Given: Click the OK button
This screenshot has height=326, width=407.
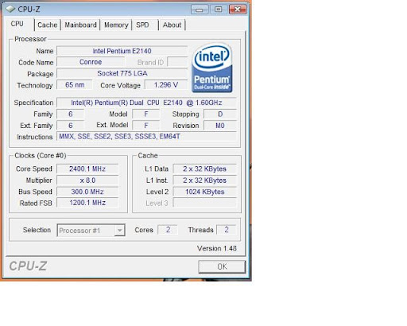Looking at the screenshot, I should pyautogui.click(x=222, y=266).
